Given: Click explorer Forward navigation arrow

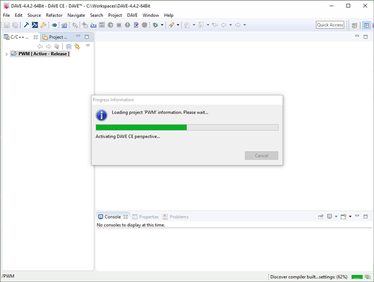Looking at the screenshot, I should point(49,46).
